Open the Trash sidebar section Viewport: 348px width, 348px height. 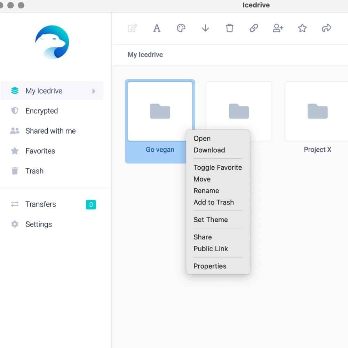[53, 171]
